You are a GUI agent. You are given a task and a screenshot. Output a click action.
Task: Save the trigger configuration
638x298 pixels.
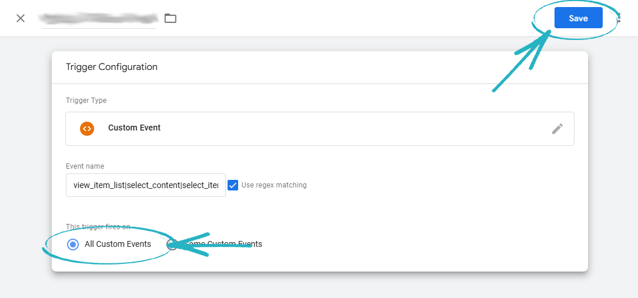(578, 18)
